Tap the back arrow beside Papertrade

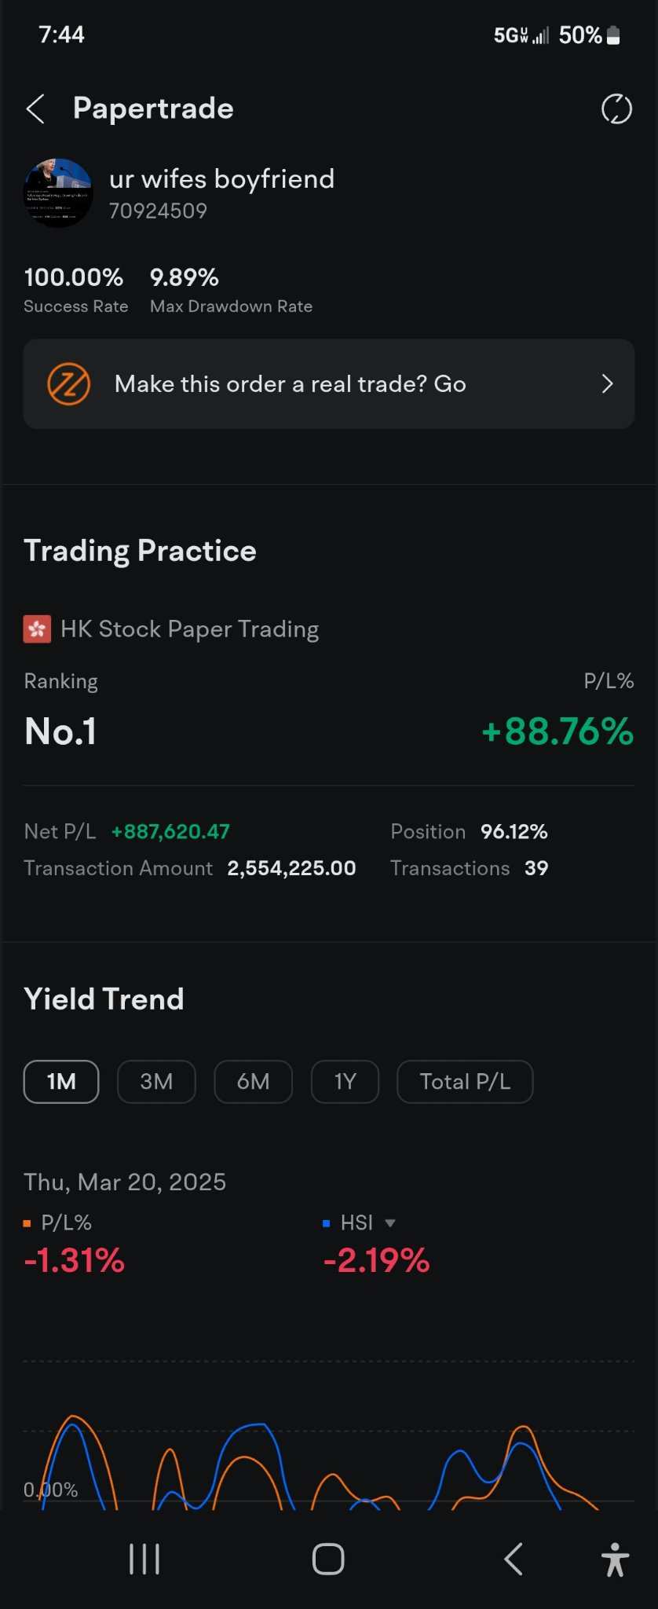coord(35,109)
